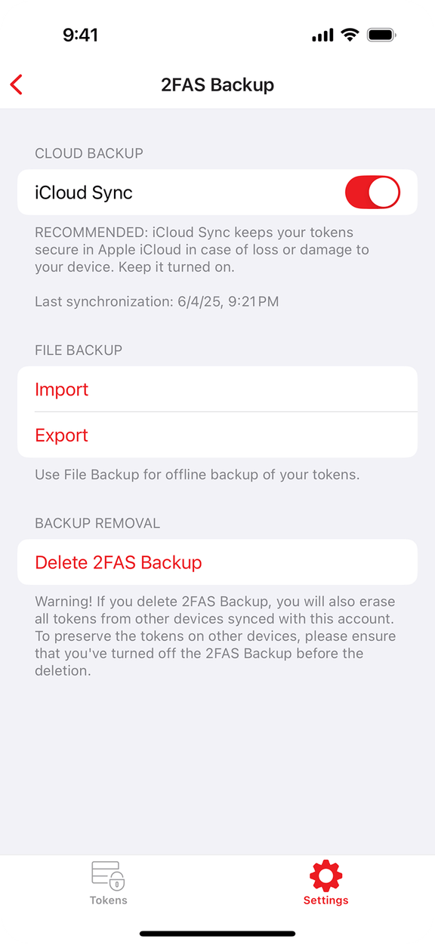The image size is (435, 945).
Task: Tap the cellular signal bars icon
Action: coord(321,34)
